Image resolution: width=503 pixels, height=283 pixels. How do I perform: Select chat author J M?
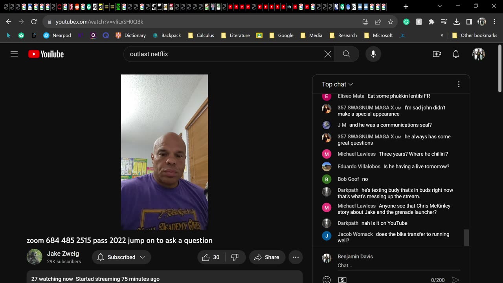pos(342,125)
